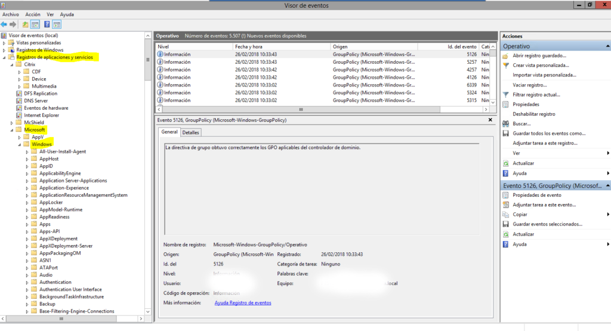Click the event list horizontal scrollbar
The width and height of the screenshot is (611, 331).
301,109
